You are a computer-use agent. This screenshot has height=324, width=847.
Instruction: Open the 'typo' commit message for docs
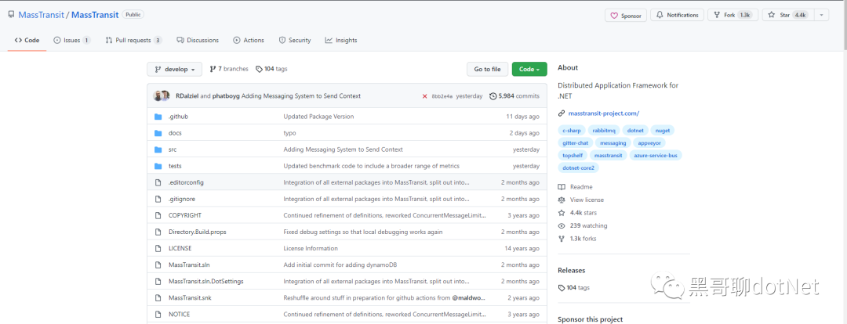[x=289, y=133]
